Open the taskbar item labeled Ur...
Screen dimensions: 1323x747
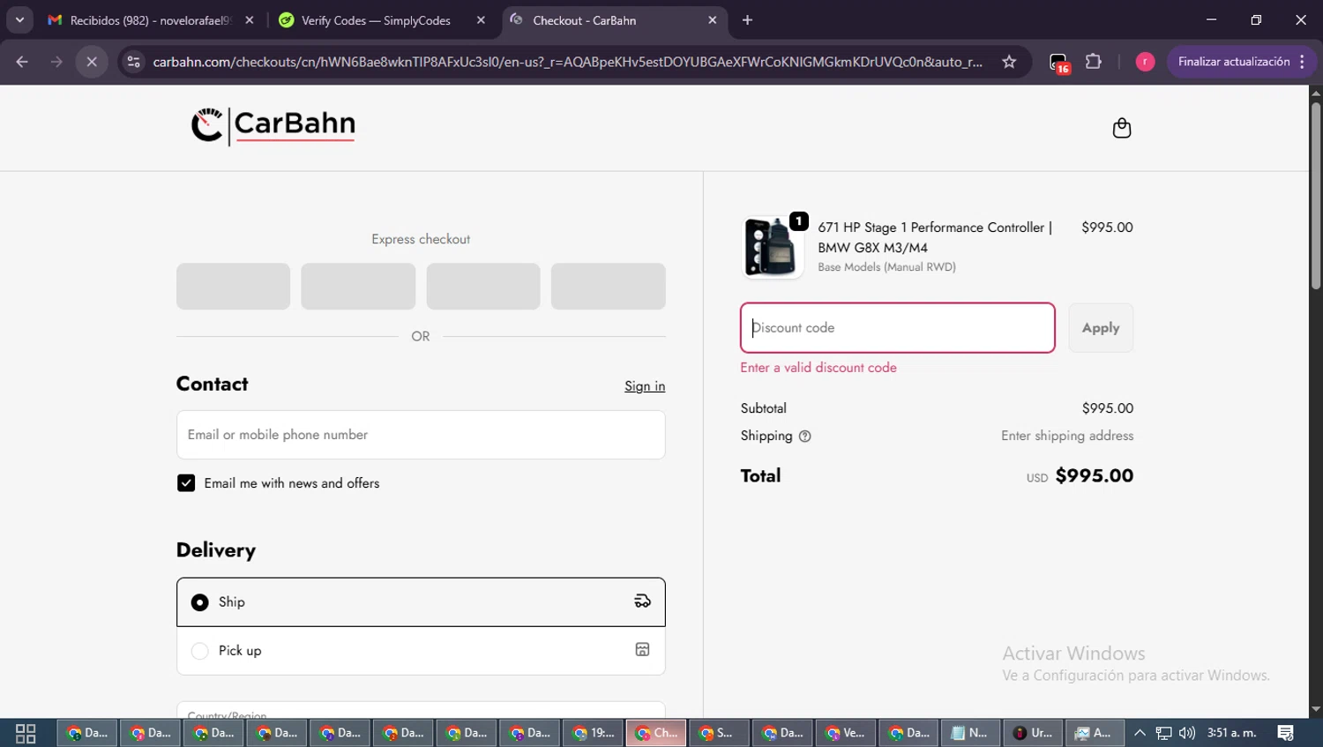1033,733
